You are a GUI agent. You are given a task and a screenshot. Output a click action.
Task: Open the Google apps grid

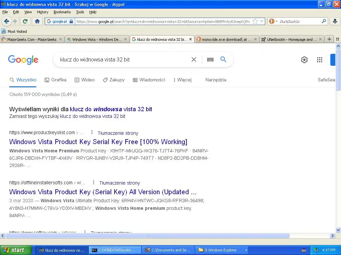click(319, 60)
